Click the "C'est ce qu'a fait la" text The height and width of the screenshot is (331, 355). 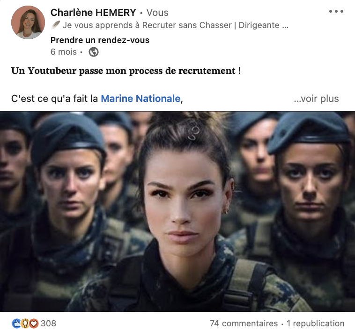[55, 99]
